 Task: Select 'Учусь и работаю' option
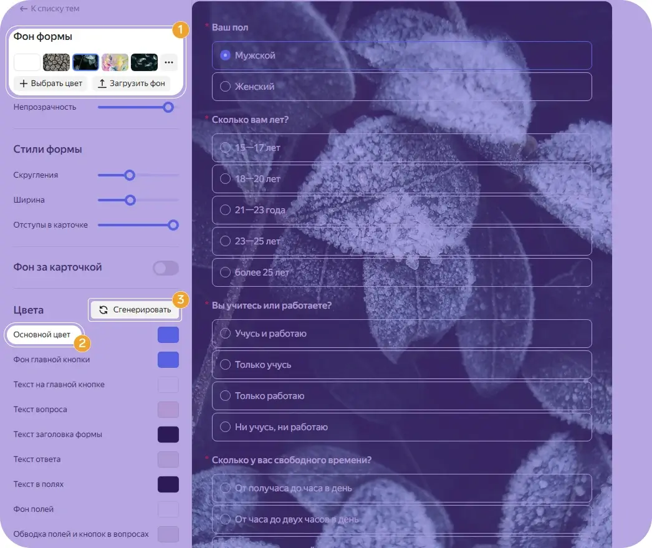pos(401,334)
